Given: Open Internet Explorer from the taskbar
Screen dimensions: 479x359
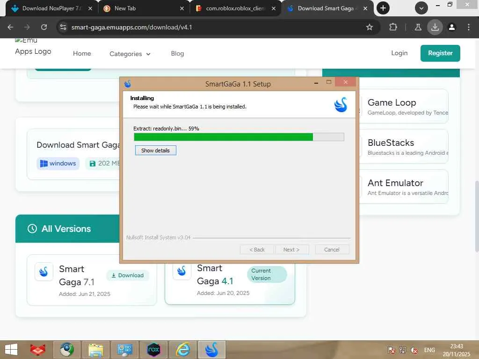Looking at the screenshot, I should pos(183,350).
